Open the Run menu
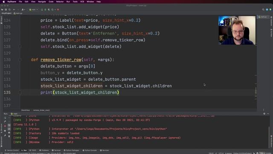Screen dimensions: 273x154 68,2
